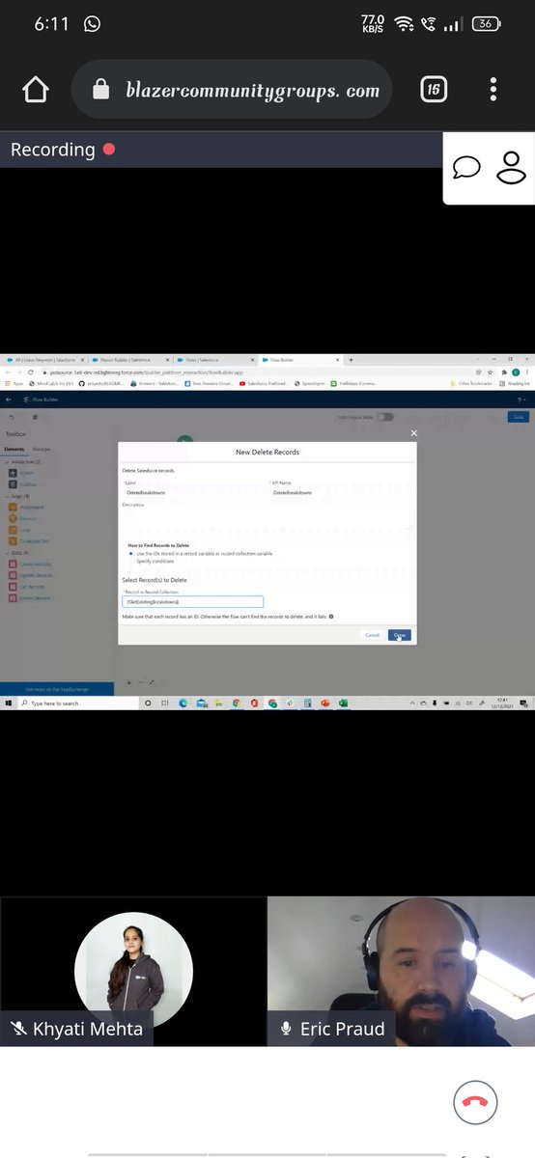The image size is (535, 1158).
Task: Select the Subflow element icon
Action: 13,484
